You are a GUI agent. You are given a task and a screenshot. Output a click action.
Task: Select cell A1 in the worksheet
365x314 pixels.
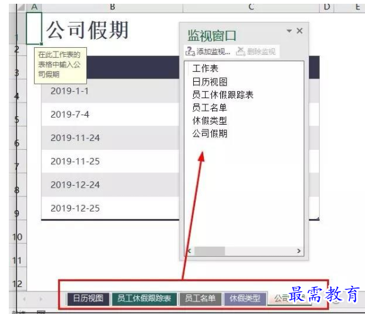(x=34, y=28)
